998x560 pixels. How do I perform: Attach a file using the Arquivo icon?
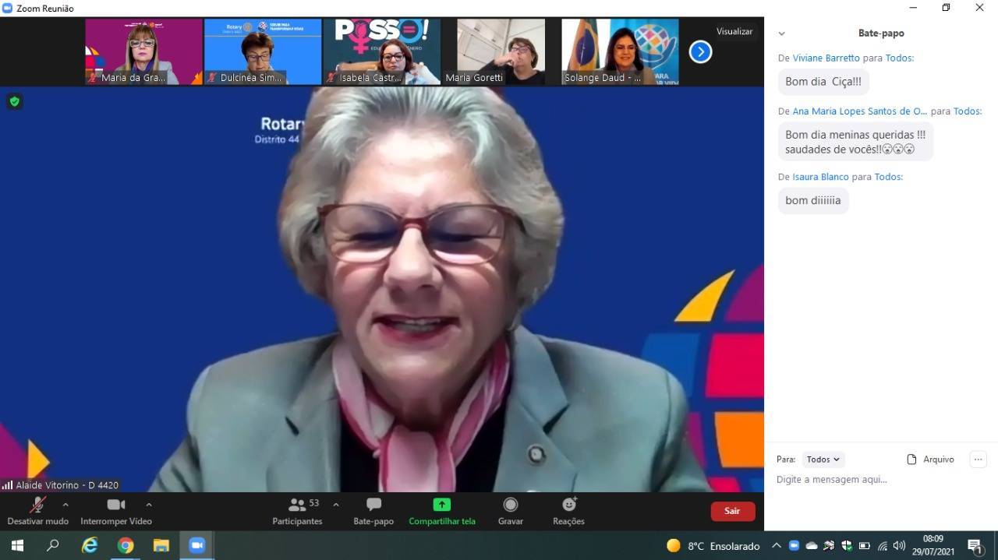(x=930, y=459)
